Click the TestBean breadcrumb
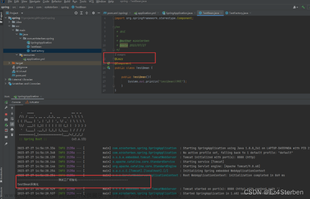Screen dimensions: 310x199 coord(79,7)
